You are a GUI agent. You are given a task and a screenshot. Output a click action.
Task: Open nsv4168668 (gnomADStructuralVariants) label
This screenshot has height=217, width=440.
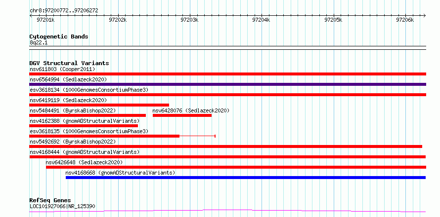point(120,173)
